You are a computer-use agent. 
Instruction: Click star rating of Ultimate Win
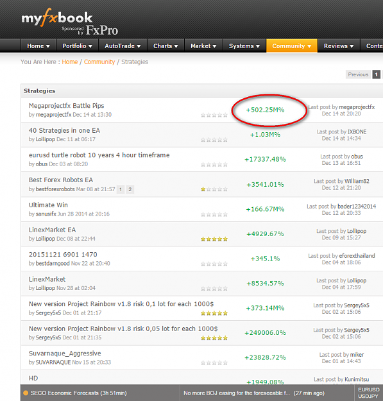point(214,214)
